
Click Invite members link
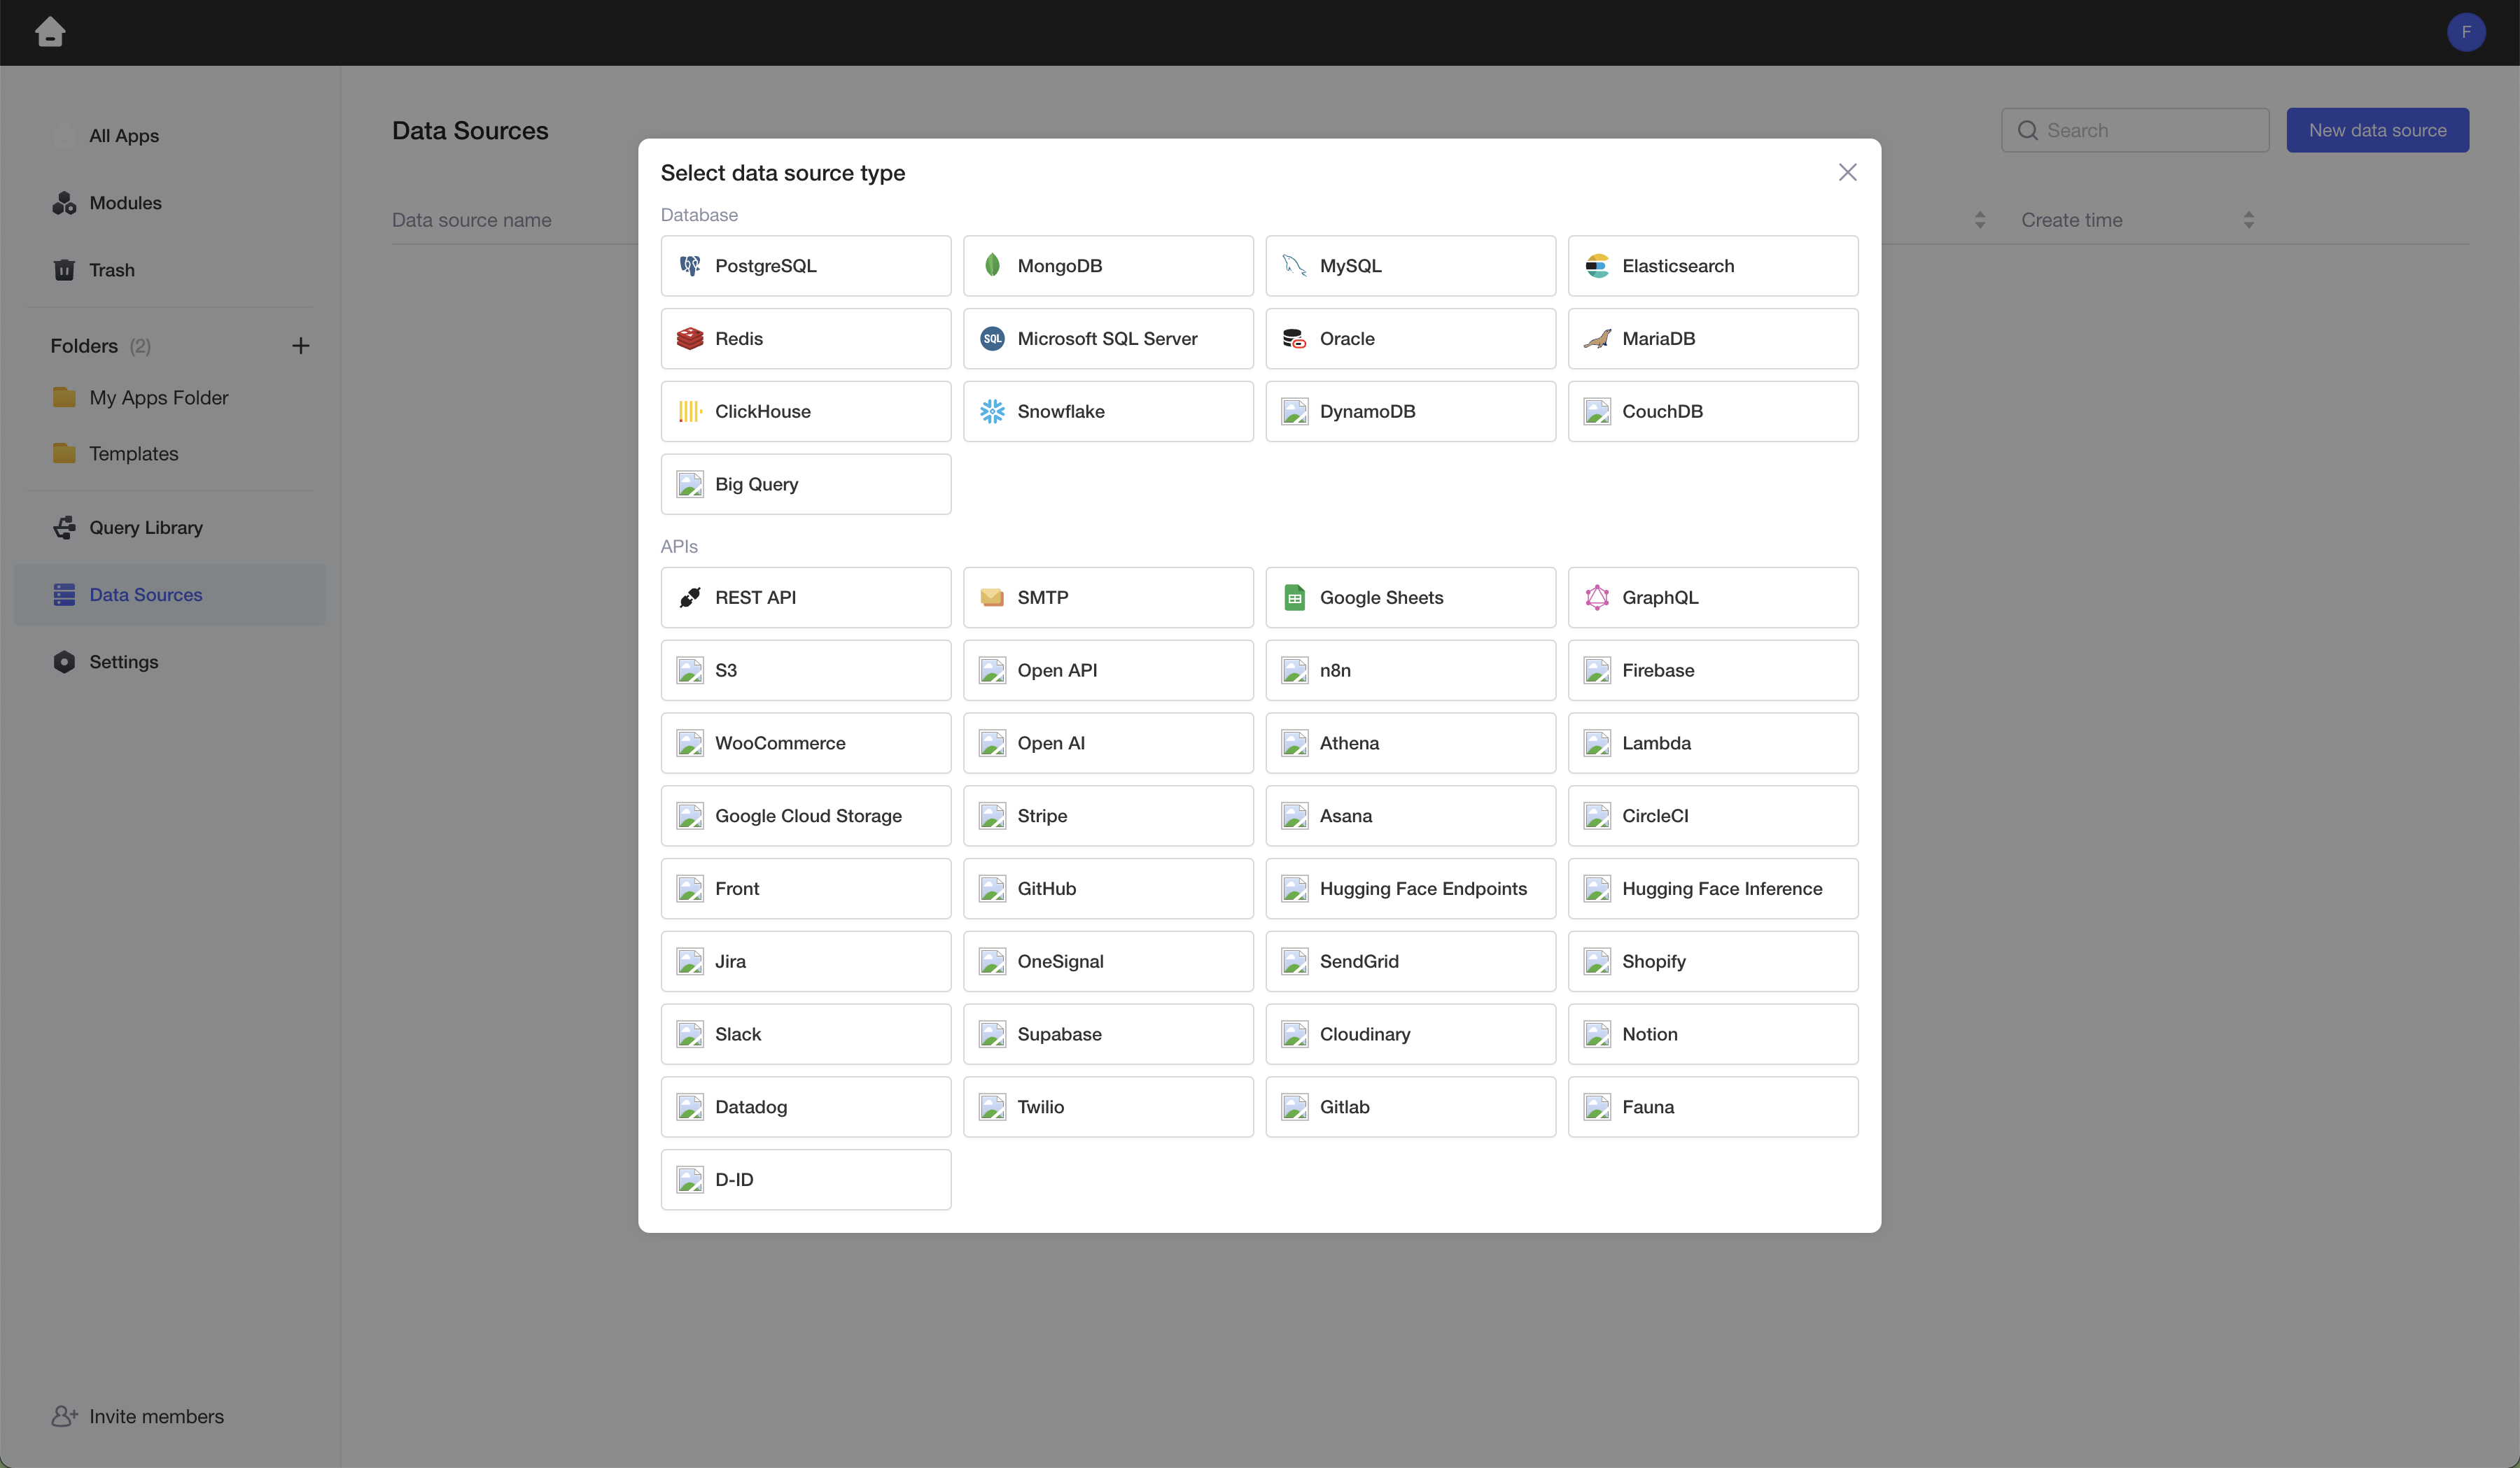point(155,1416)
